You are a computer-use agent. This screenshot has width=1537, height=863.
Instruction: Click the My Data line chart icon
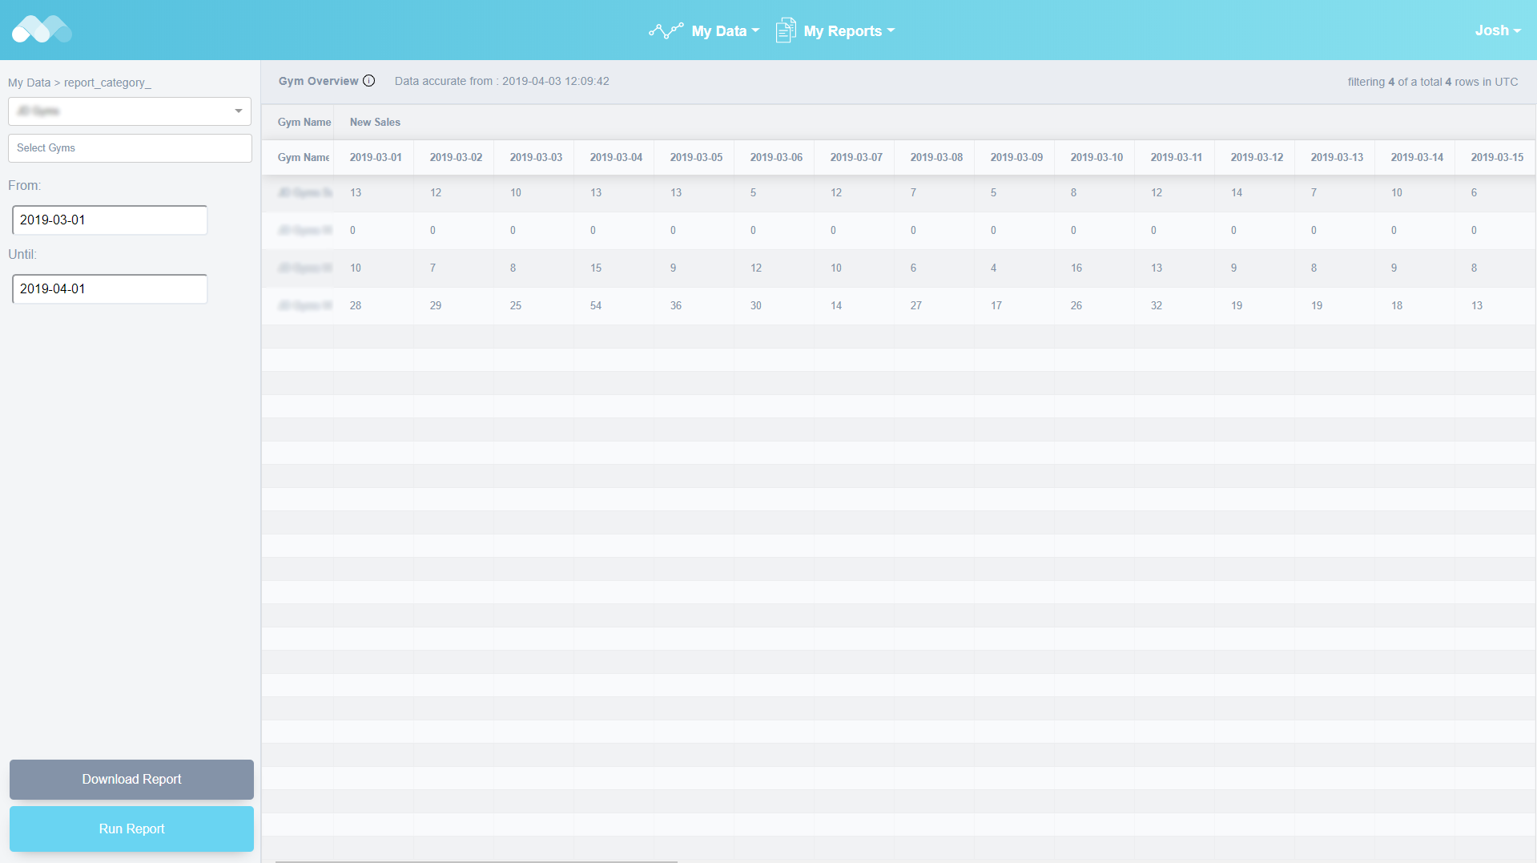[x=666, y=30]
